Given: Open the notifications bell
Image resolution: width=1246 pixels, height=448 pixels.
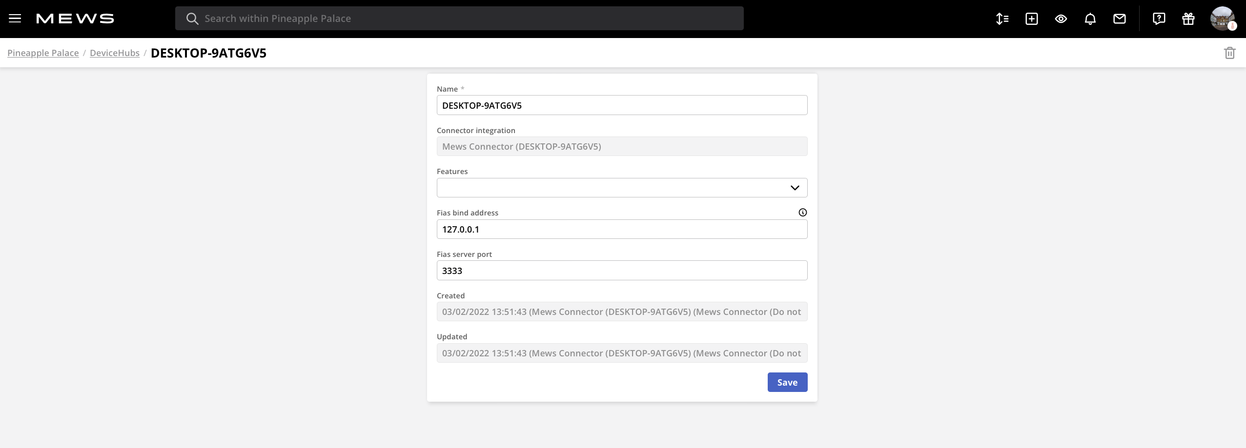Looking at the screenshot, I should point(1090,18).
